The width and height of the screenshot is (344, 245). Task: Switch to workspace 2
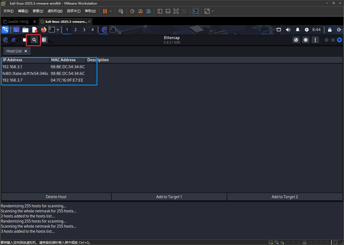[x=76, y=30]
